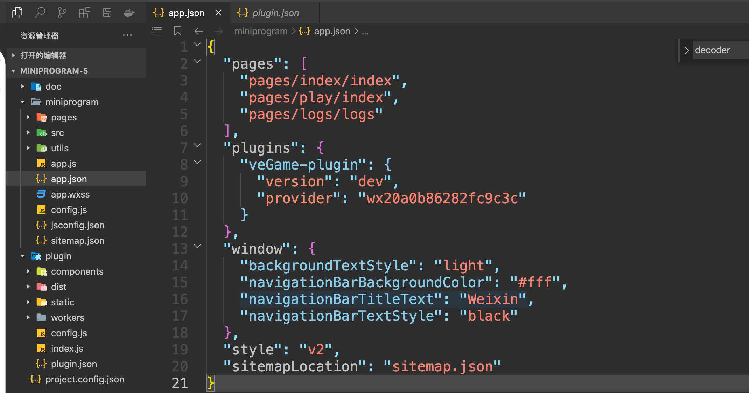
Task: Open Source Control branch icon
Action: (62, 13)
